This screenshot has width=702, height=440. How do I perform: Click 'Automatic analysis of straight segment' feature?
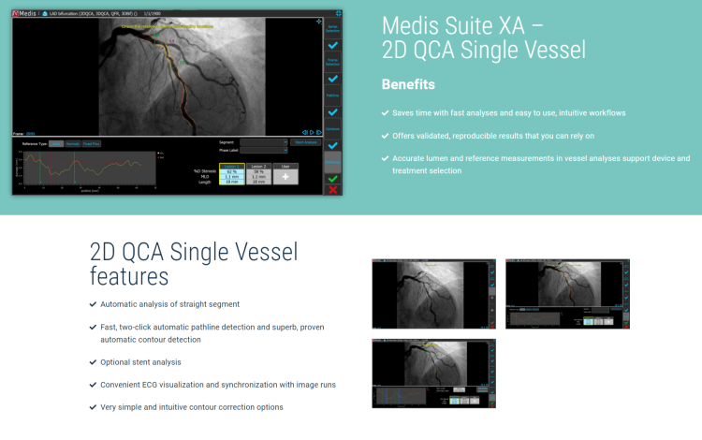coord(169,304)
